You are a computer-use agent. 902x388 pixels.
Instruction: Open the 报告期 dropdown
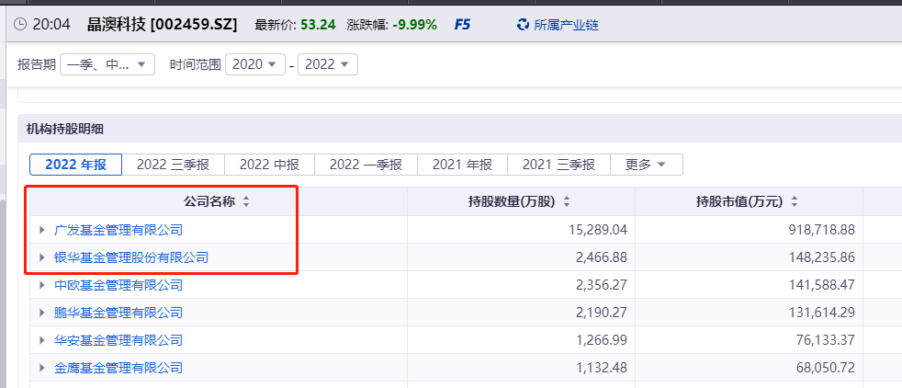coord(107,64)
